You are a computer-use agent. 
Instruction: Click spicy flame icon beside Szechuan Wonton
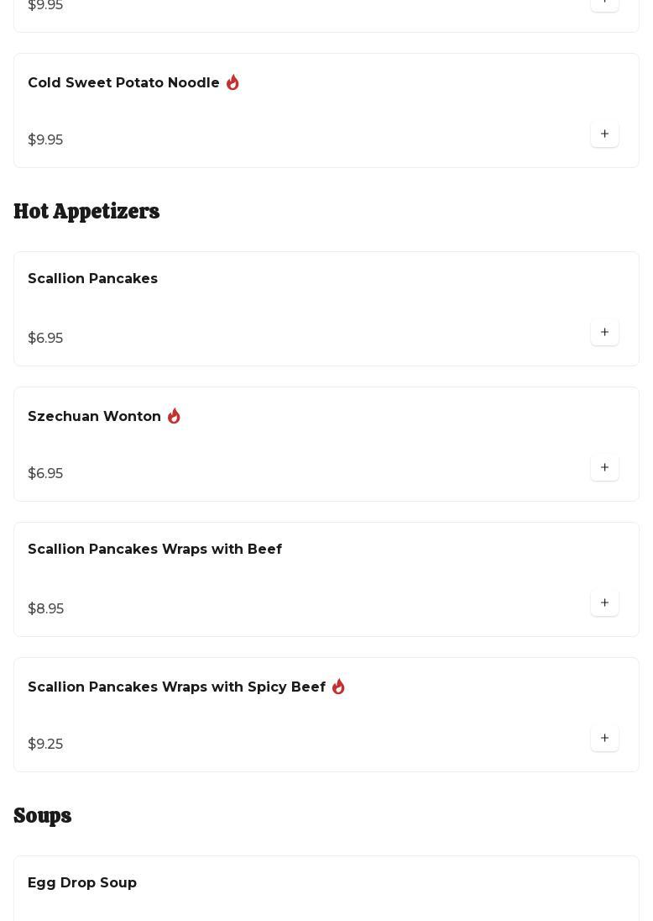point(174,416)
